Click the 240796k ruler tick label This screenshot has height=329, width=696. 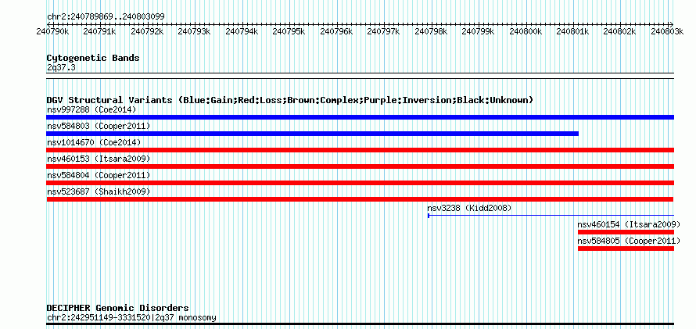pyautogui.click(x=336, y=31)
